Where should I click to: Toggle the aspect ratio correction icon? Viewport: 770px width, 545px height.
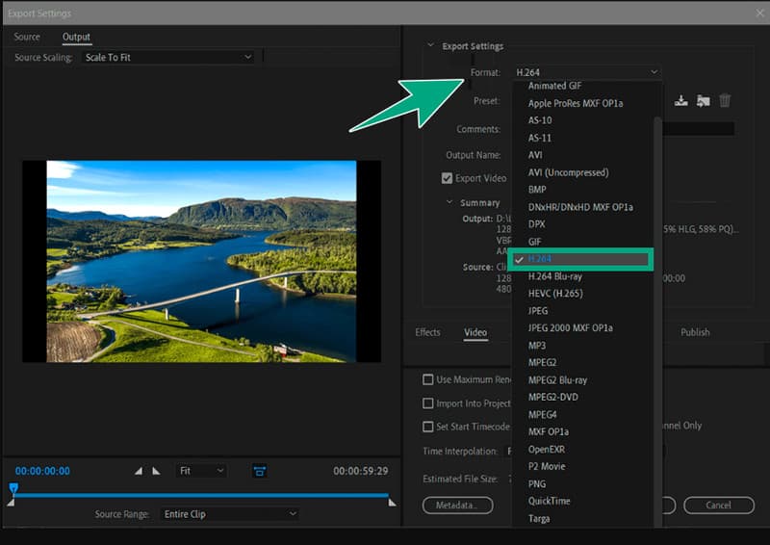pos(260,471)
